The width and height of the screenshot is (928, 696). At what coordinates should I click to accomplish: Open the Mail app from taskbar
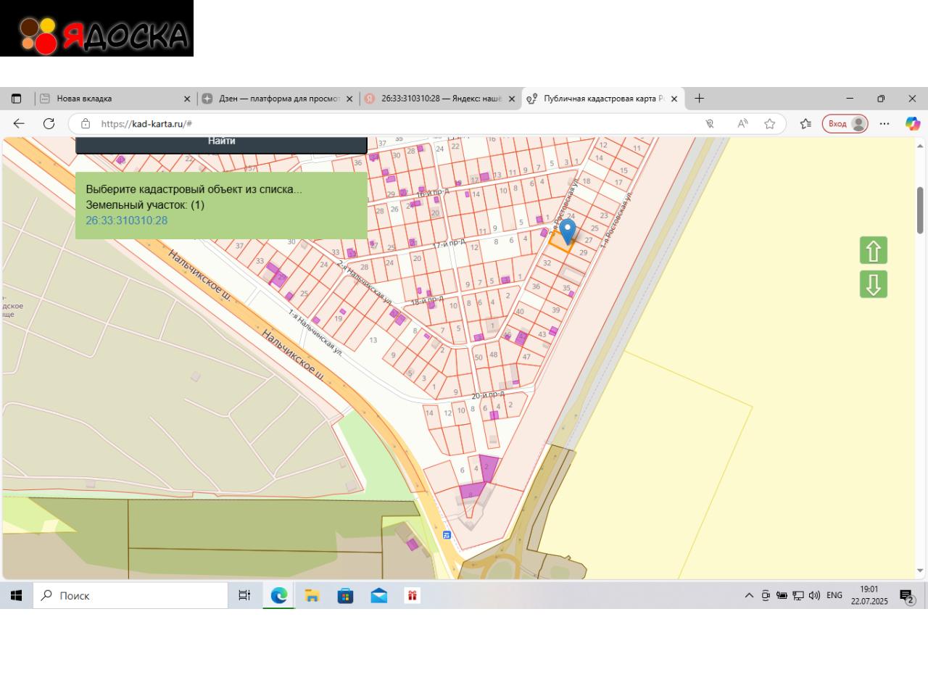click(x=379, y=595)
